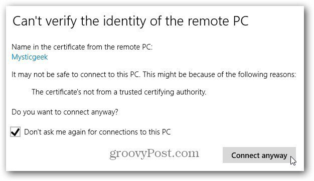This screenshot has width=314, height=181.
Task: Select the untrusted certifying authority reason
Action: coord(119,92)
